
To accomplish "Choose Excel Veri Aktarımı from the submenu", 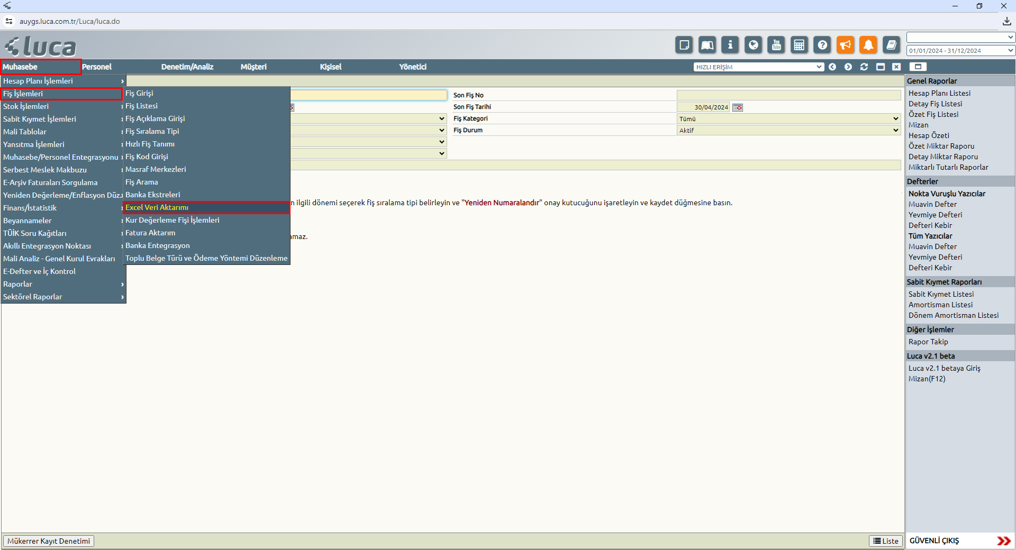I will click(206, 207).
